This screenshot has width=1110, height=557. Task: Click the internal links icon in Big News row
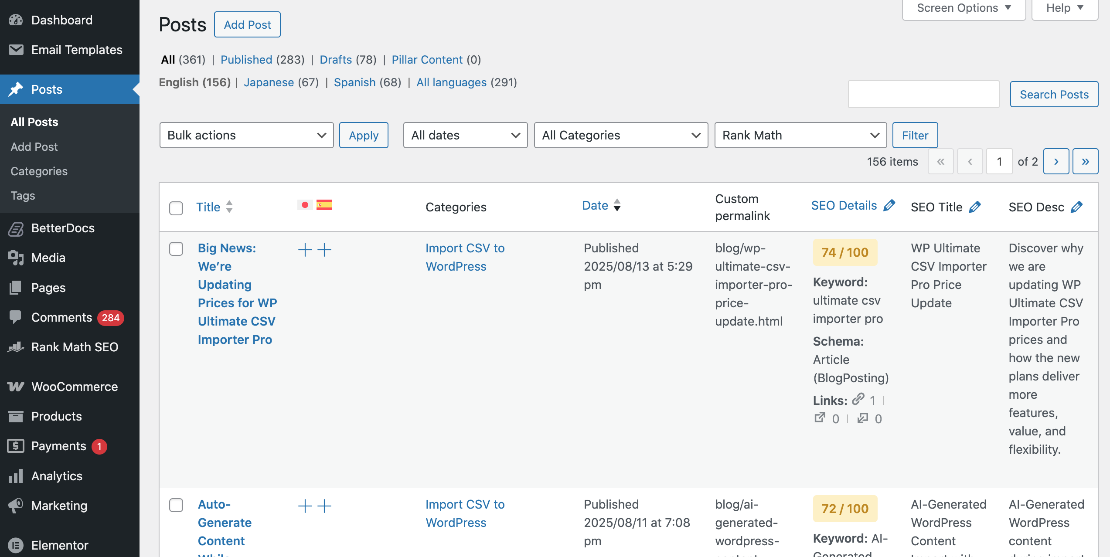[x=858, y=399]
